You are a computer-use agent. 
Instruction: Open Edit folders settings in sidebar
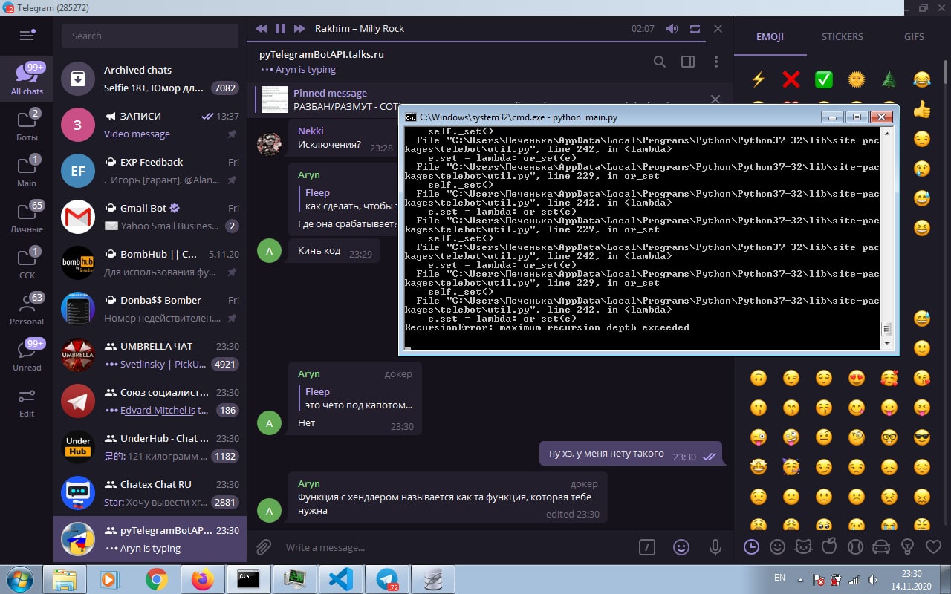[x=27, y=402]
